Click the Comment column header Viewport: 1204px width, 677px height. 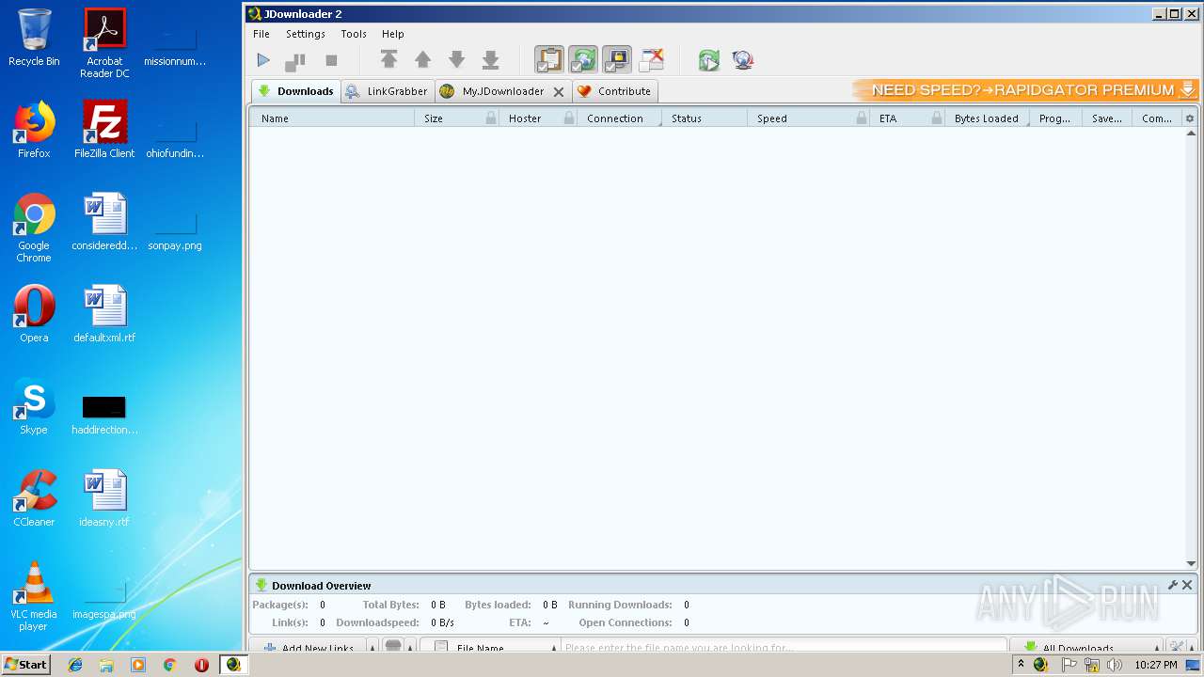[1157, 118]
